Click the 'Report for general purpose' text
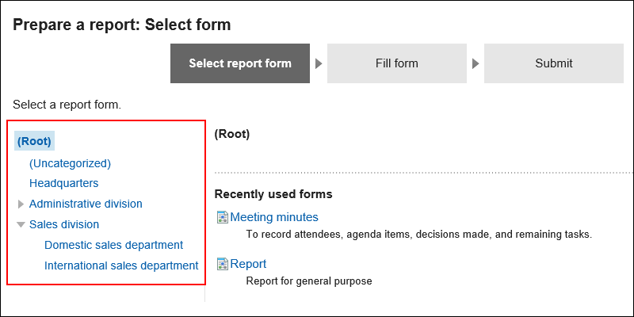The height and width of the screenshot is (317, 634). tap(309, 281)
